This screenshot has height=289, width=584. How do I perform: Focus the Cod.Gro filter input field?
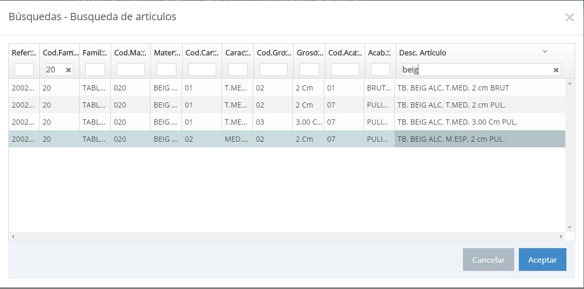[x=273, y=70]
